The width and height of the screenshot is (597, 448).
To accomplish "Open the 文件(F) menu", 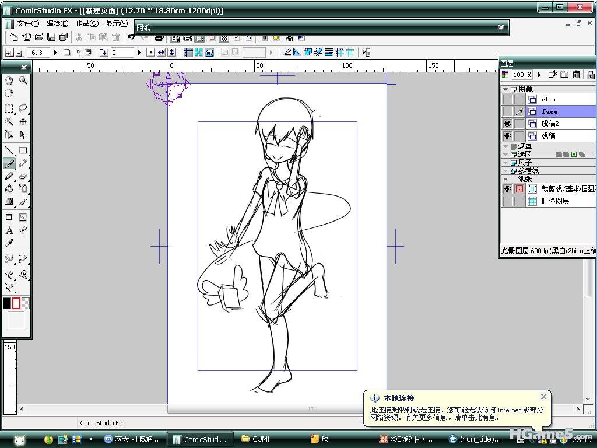I will point(28,23).
